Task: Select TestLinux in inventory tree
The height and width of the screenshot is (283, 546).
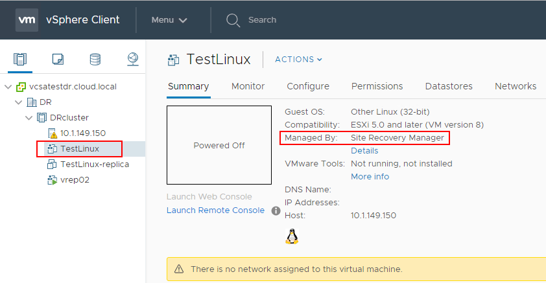Action: tap(80, 149)
